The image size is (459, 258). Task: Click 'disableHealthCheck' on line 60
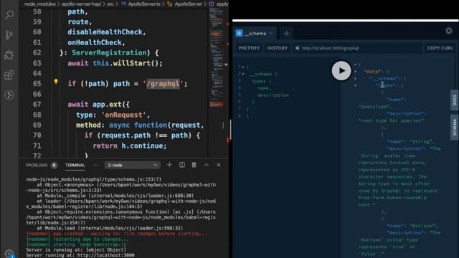pyautogui.click(x=105, y=32)
